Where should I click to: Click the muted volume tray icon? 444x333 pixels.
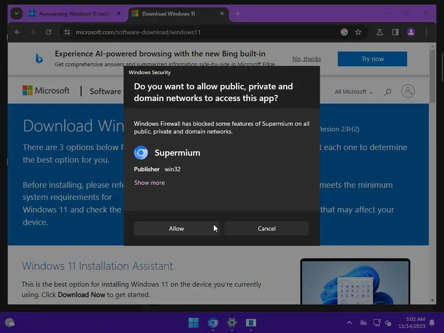tap(388, 323)
